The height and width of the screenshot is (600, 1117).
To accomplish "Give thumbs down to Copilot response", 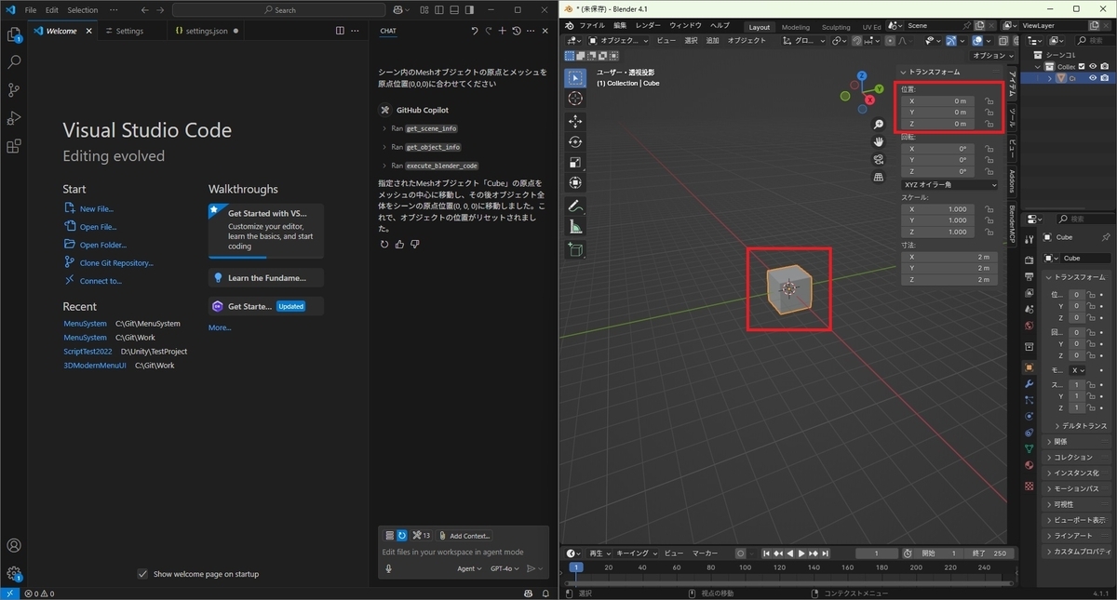I will [414, 245].
